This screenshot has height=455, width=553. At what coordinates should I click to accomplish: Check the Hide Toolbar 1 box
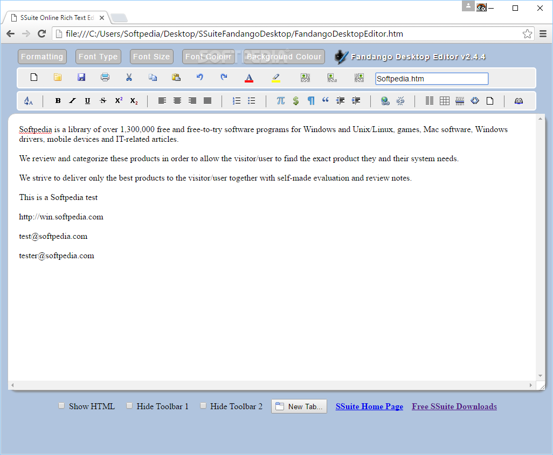point(129,405)
